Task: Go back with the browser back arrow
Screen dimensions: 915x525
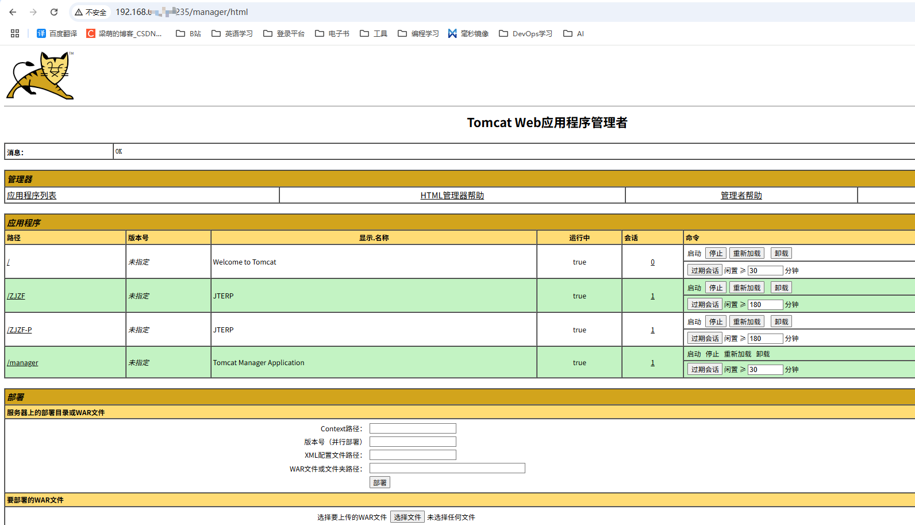Action: (13, 12)
